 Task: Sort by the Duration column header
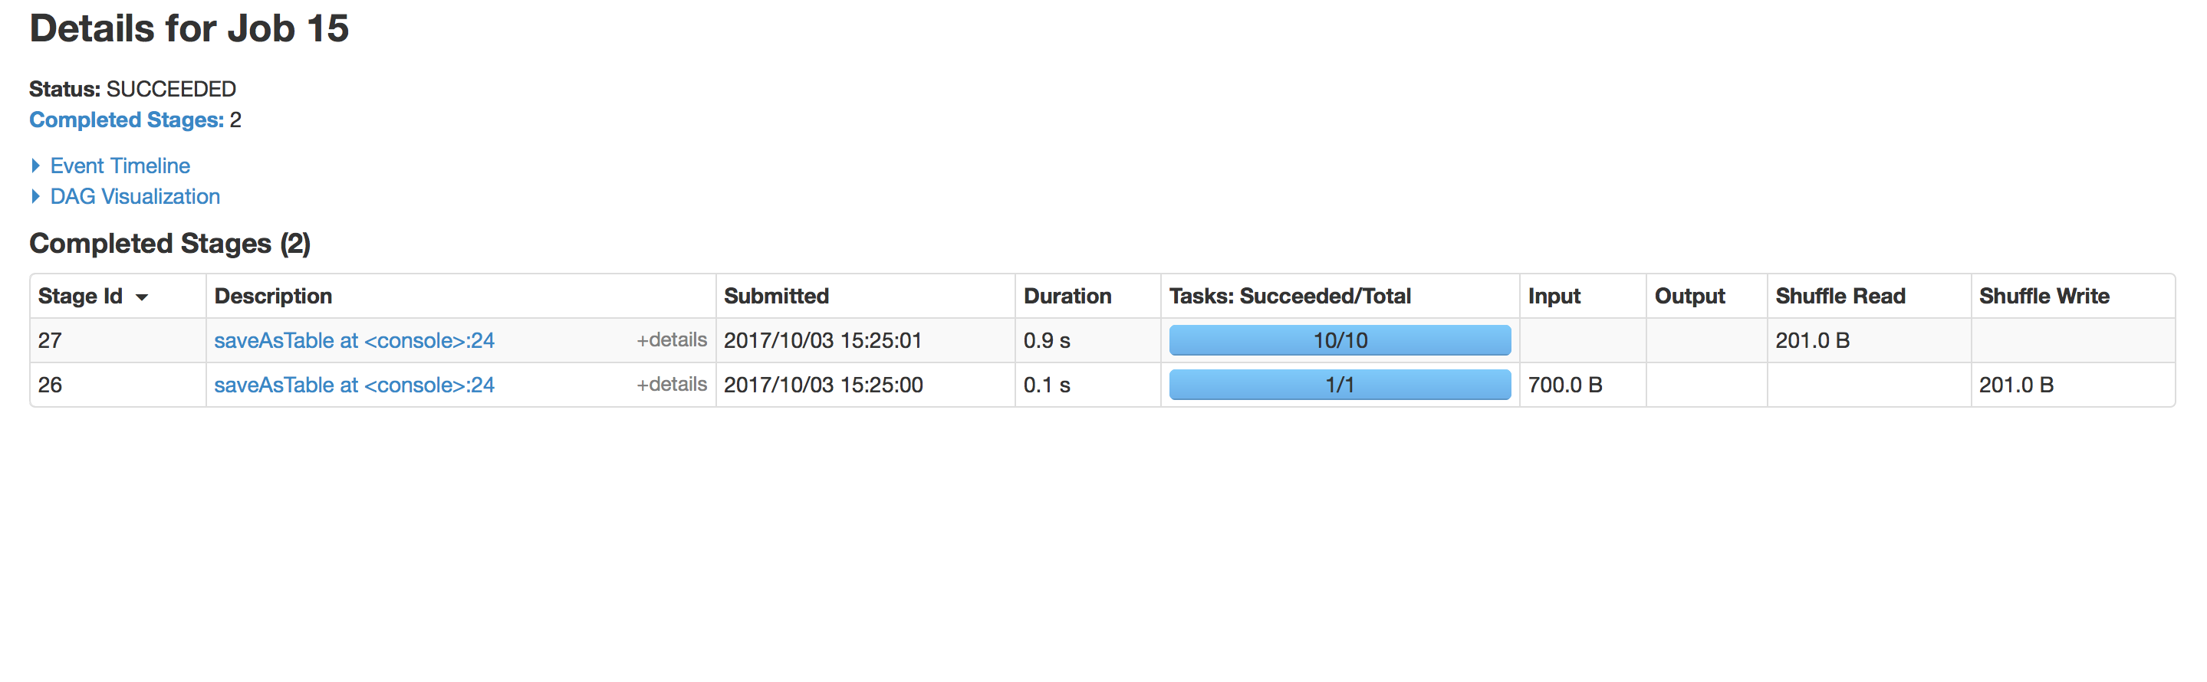(1067, 296)
